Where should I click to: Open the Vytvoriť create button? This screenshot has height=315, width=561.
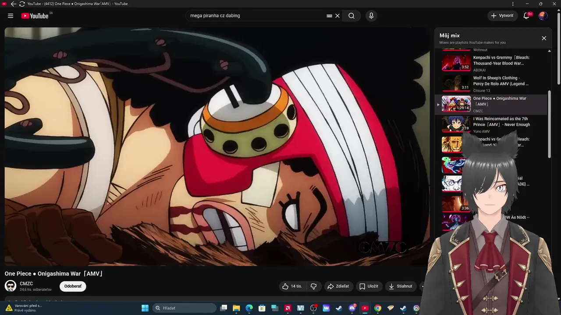tap(502, 16)
